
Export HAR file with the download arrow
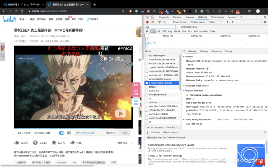pos(233,22)
